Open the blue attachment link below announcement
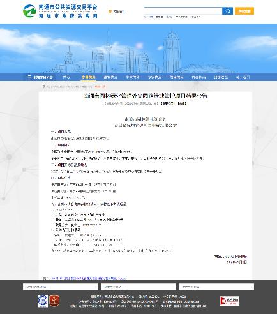Viewport: 277px width, 314px height. (x=88, y=278)
